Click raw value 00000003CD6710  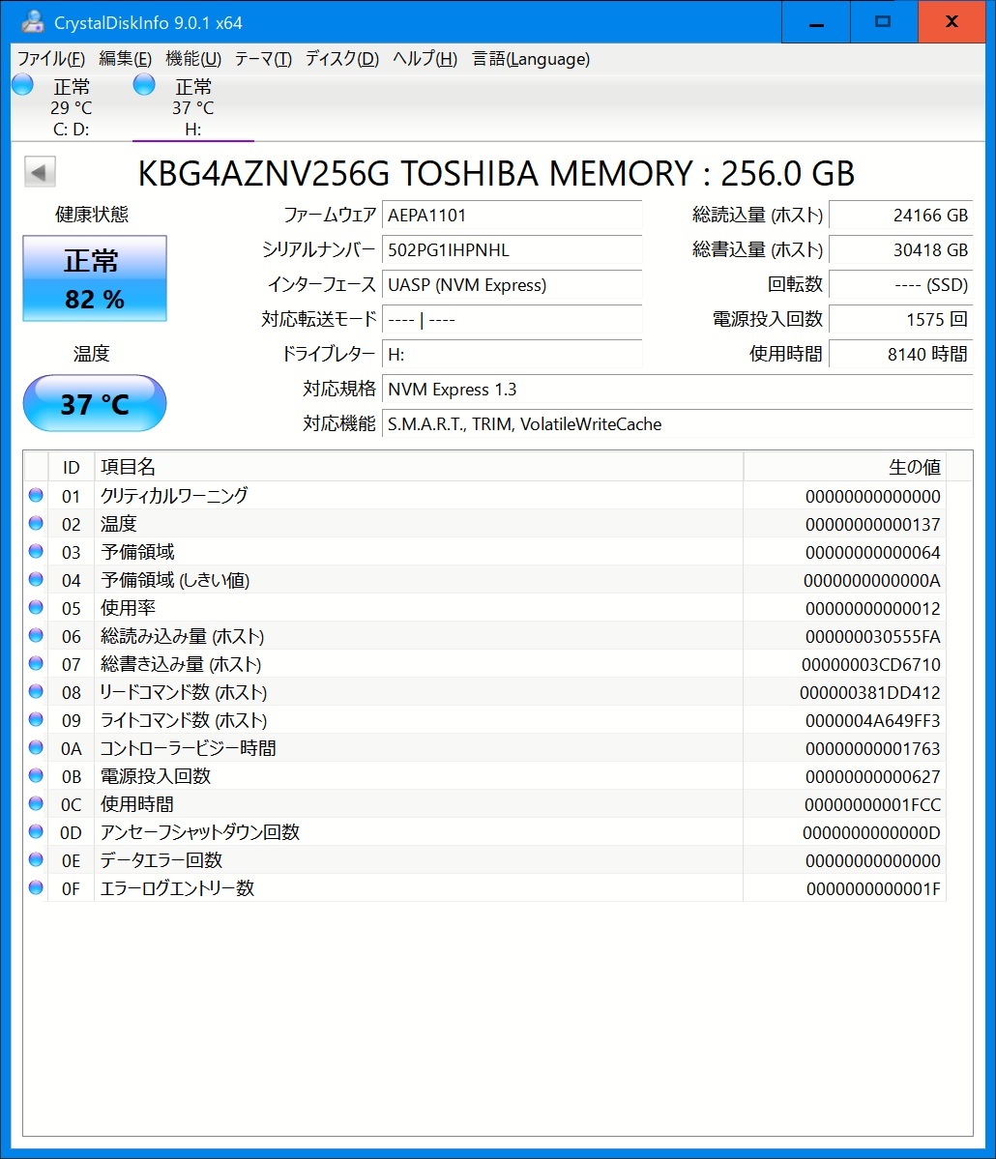871,664
